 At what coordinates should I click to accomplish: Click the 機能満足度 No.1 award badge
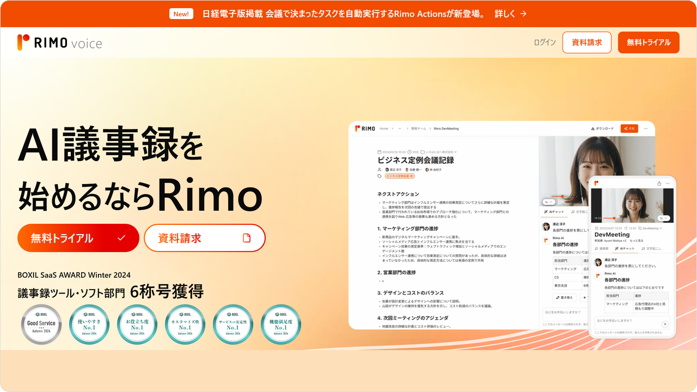[x=281, y=324]
